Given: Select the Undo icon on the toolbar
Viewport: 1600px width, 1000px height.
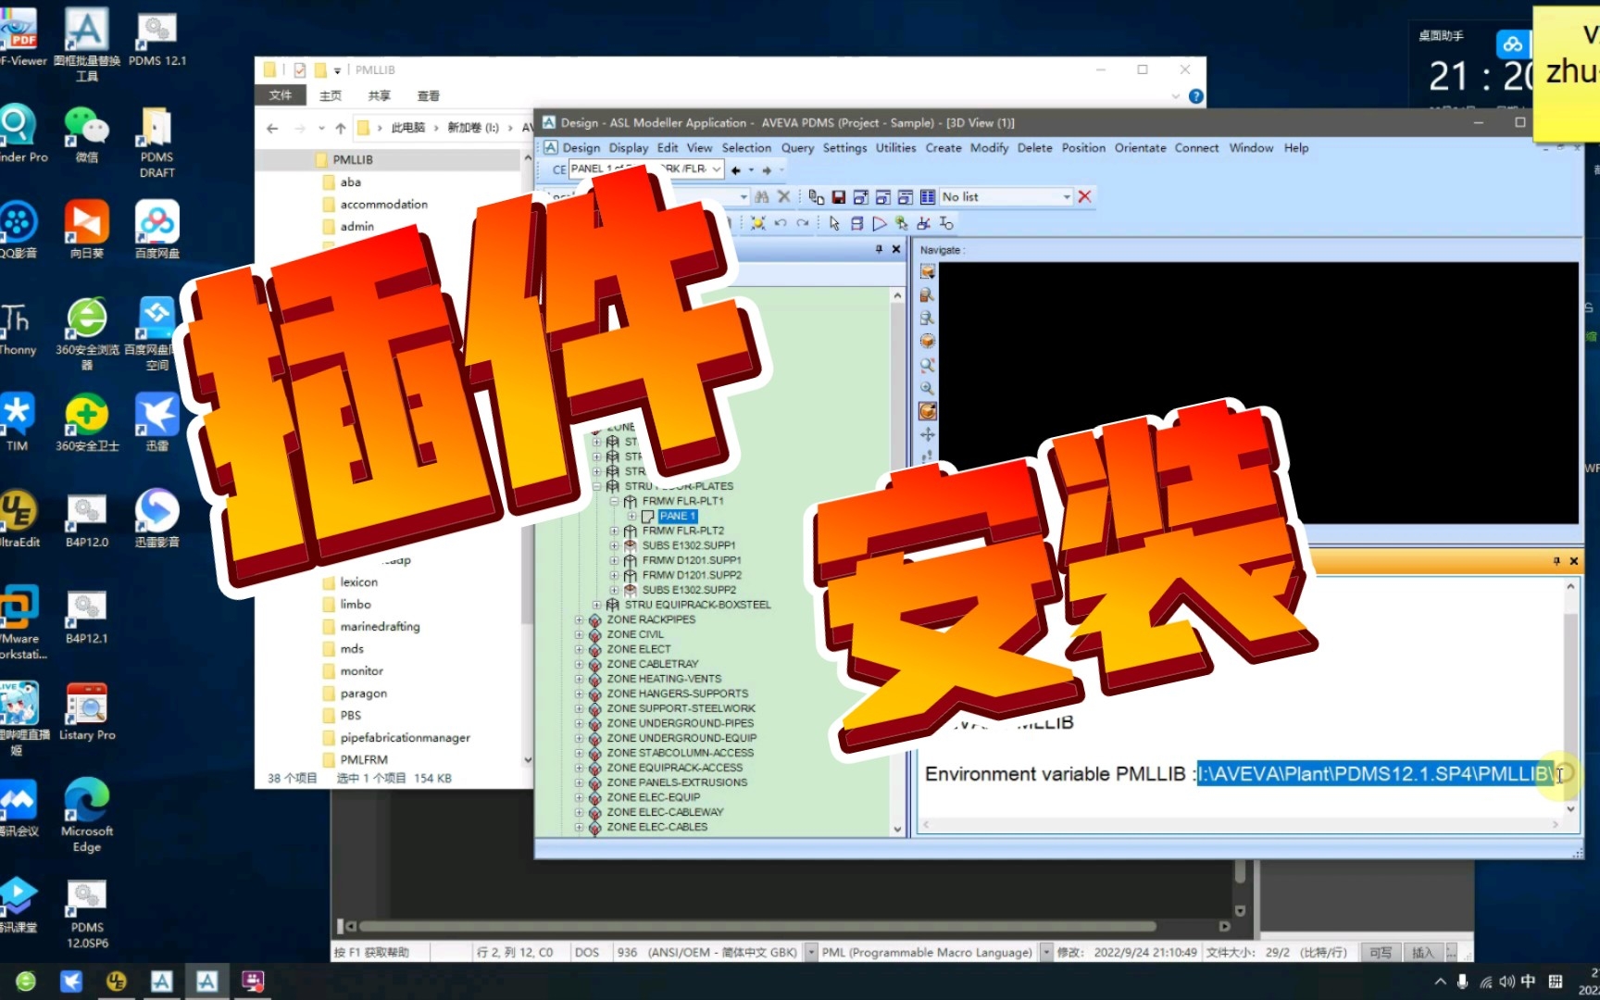Looking at the screenshot, I should [x=782, y=223].
